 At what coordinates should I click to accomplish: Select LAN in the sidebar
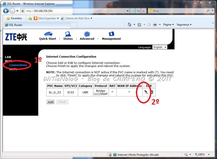8,57
